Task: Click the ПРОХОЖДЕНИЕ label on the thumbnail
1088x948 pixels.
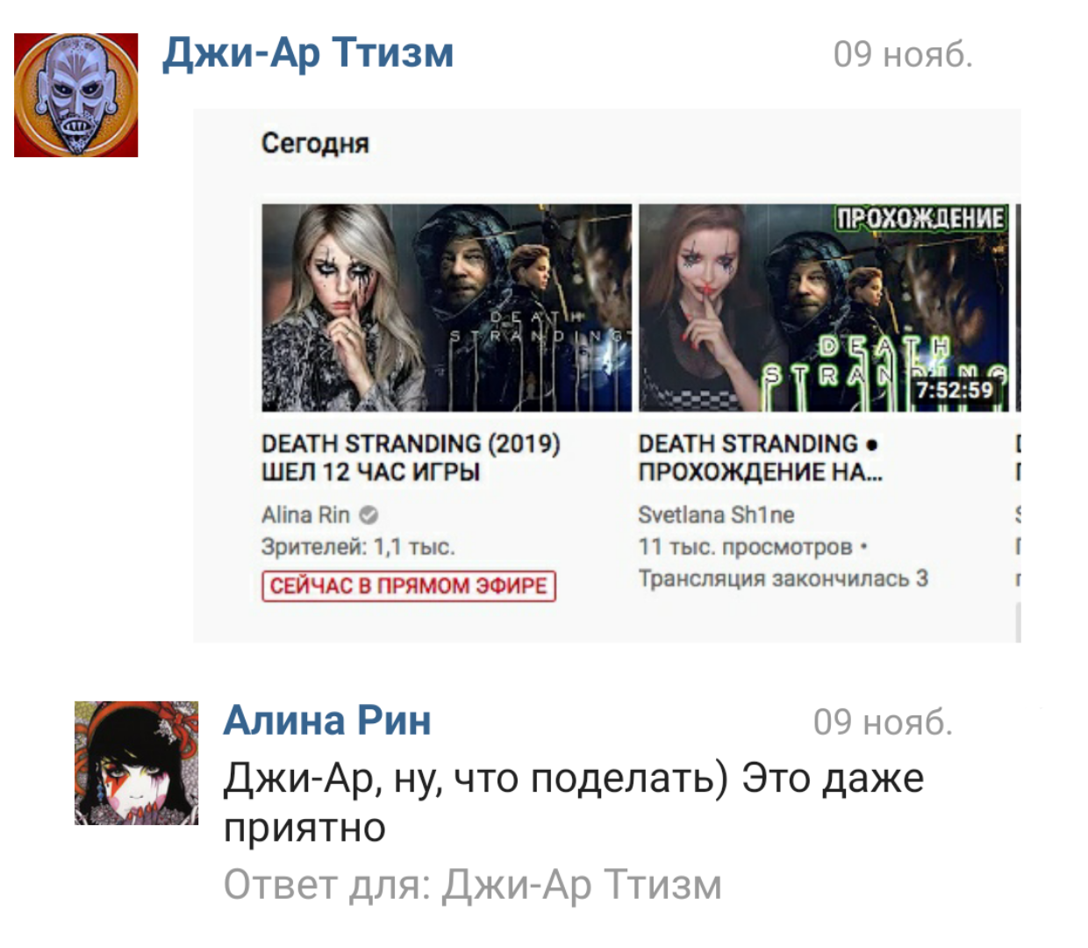Action: (x=920, y=219)
